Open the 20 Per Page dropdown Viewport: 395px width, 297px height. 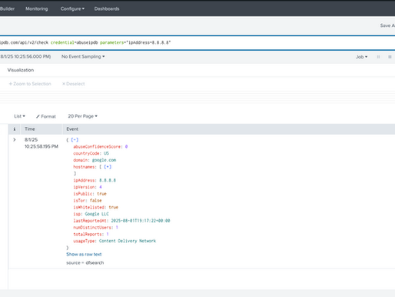(x=82, y=116)
